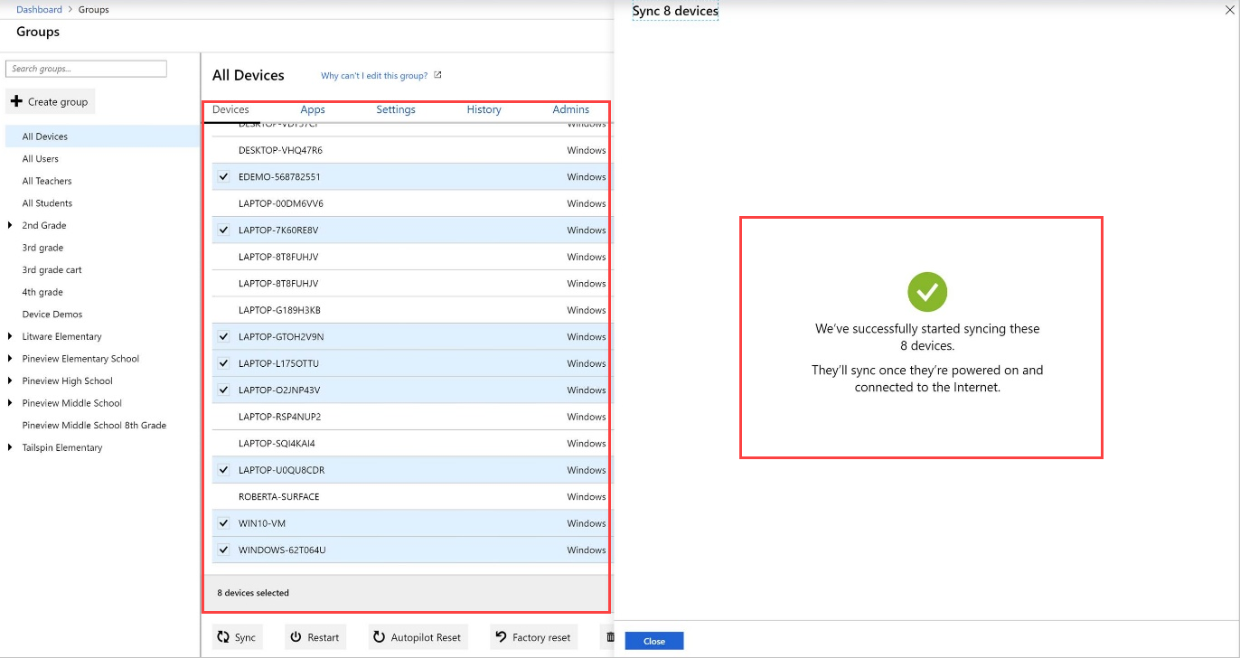Click the Sync icon in bottom toolbar

223,637
